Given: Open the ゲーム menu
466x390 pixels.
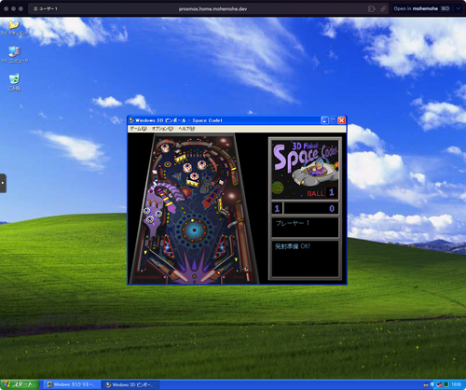Looking at the screenshot, I should pos(138,129).
